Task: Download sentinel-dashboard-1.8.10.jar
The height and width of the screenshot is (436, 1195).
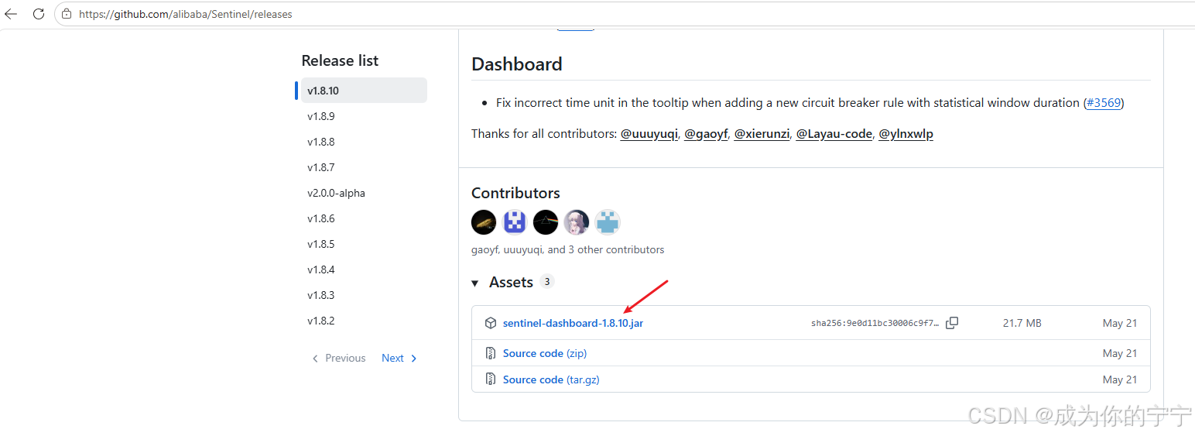Action: tap(573, 323)
